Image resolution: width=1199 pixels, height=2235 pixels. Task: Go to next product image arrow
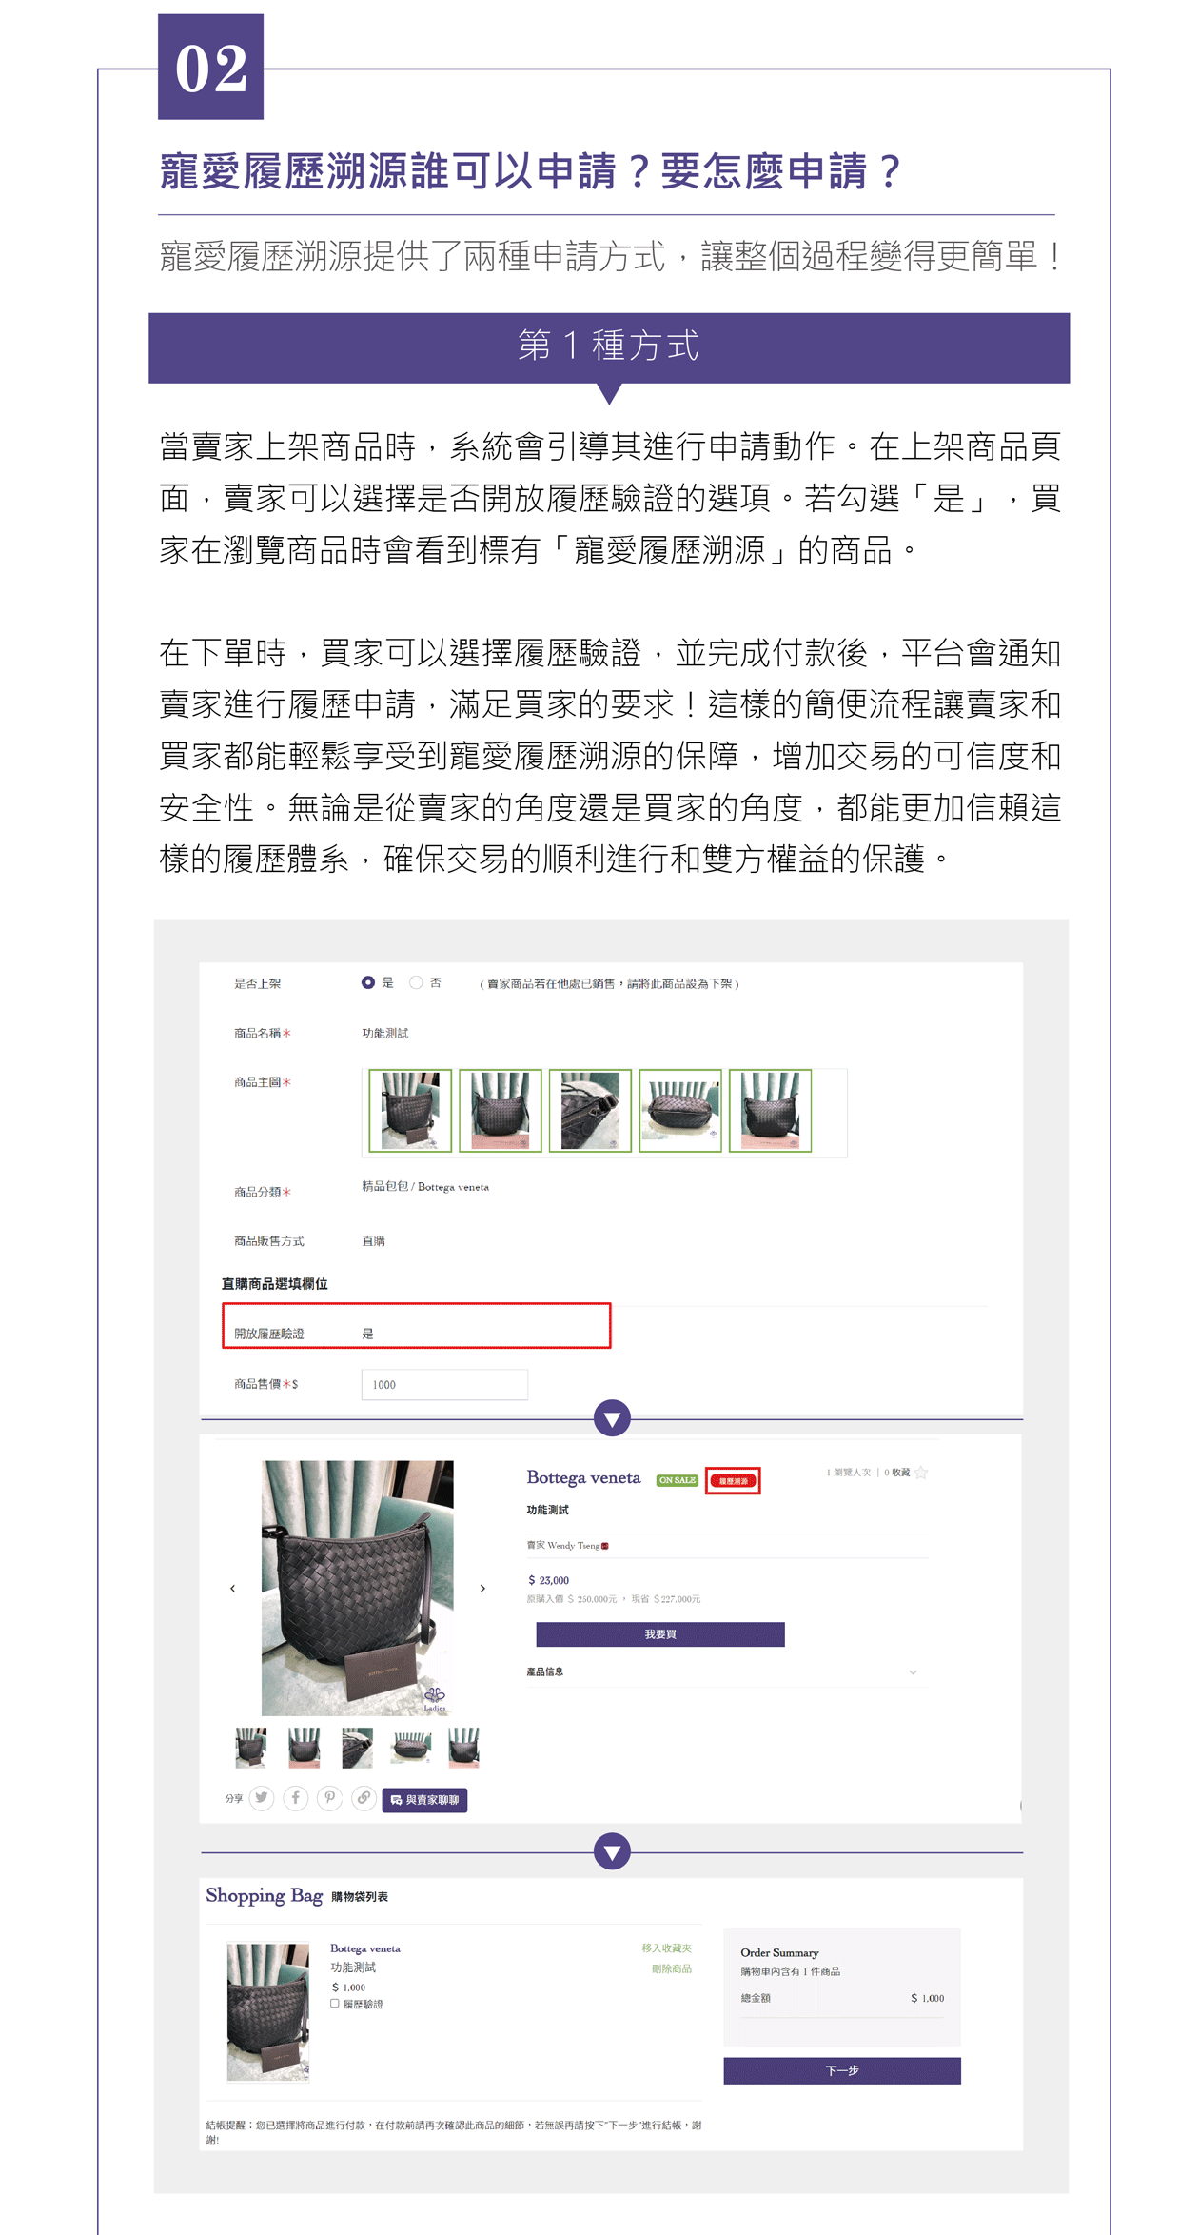coord(482,1588)
